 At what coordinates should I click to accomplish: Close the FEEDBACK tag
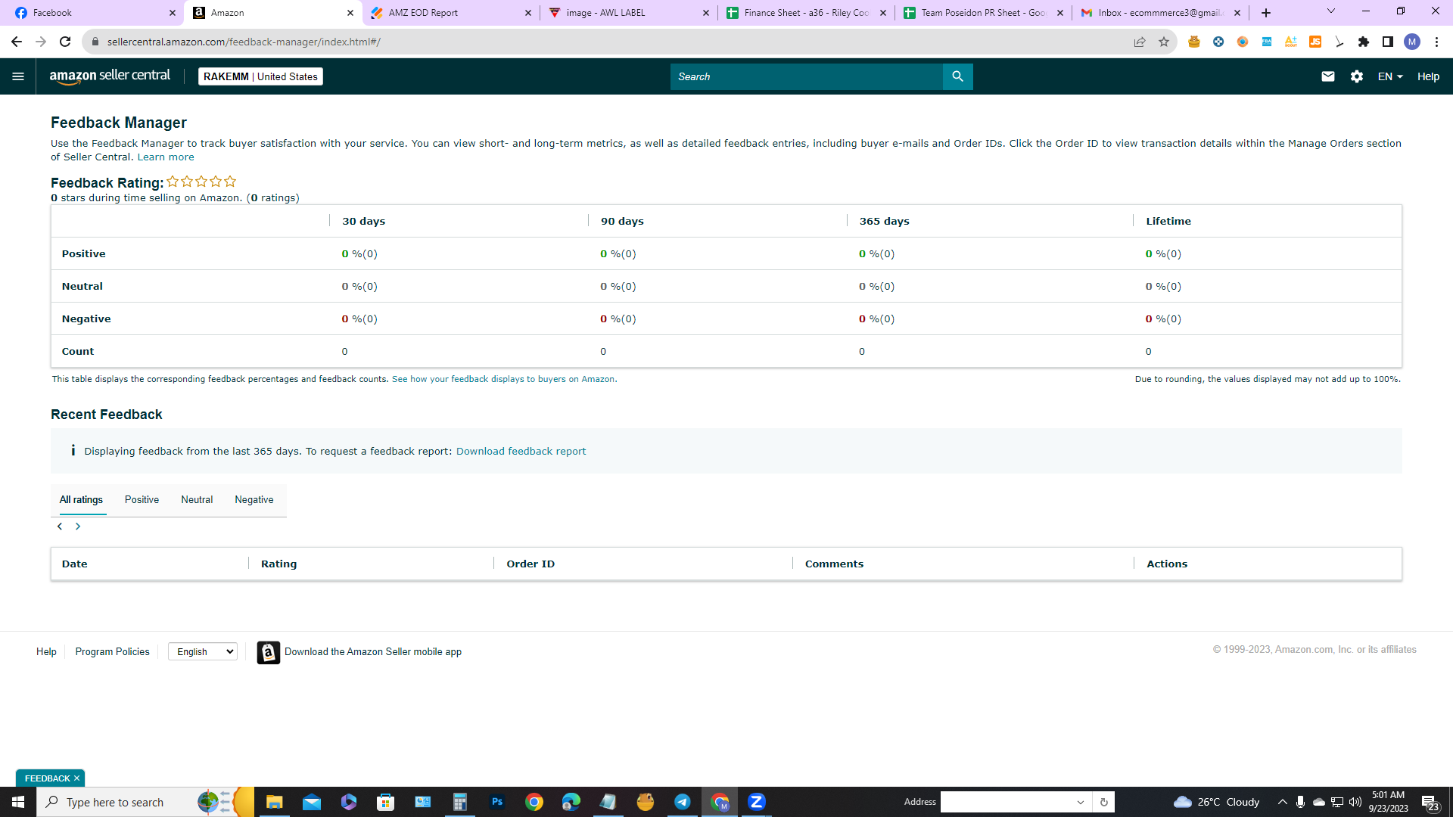tap(76, 778)
